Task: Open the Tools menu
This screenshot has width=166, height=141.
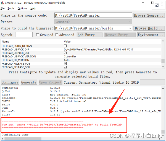Action: tap(11, 8)
